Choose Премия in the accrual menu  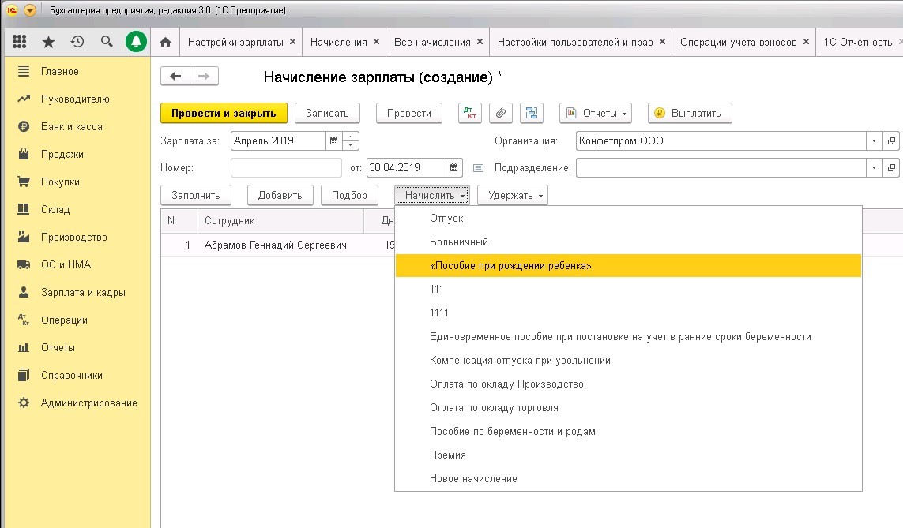point(448,455)
